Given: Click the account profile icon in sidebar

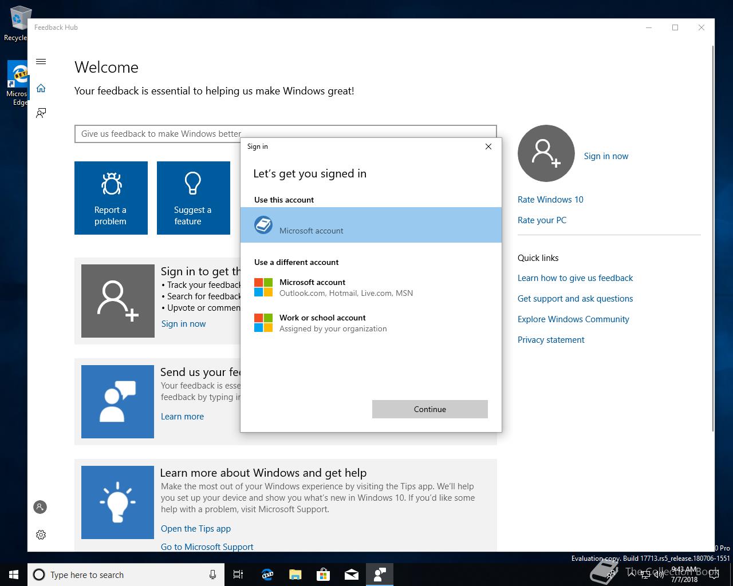Looking at the screenshot, I should (x=40, y=507).
